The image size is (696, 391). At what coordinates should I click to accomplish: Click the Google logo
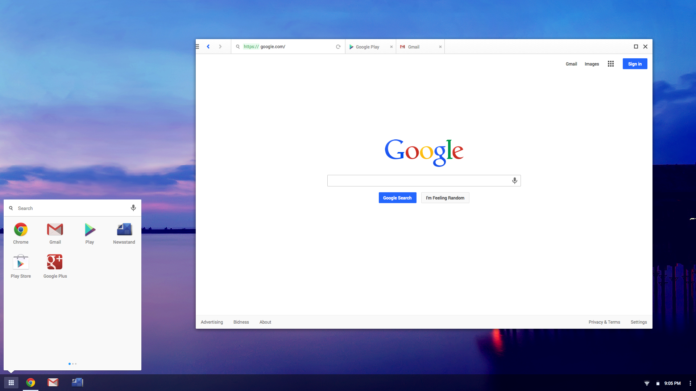coord(424,152)
